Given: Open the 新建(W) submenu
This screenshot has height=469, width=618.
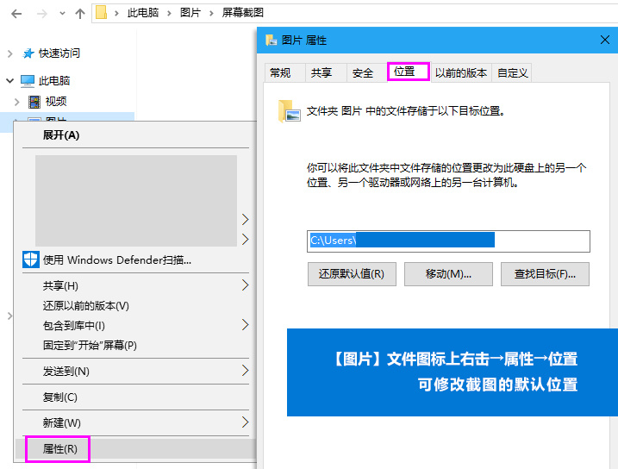Looking at the screenshot, I should point(135,423).
